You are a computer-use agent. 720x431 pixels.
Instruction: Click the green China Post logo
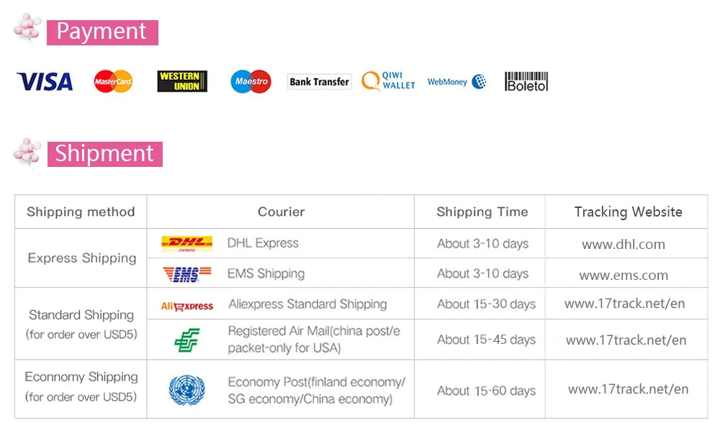click(187, 340)
